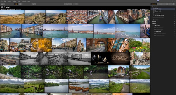Open the Window menu
176x95 pixels.
(x=24, y=1)
